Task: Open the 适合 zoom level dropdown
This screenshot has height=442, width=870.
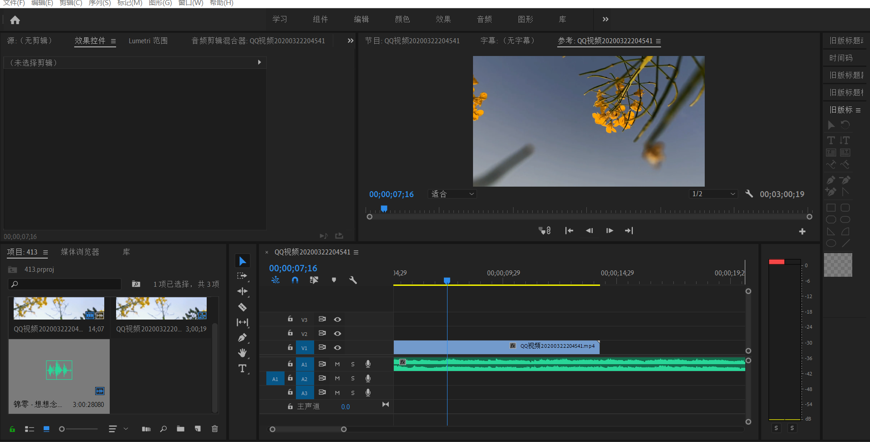Action: (452, 194)
